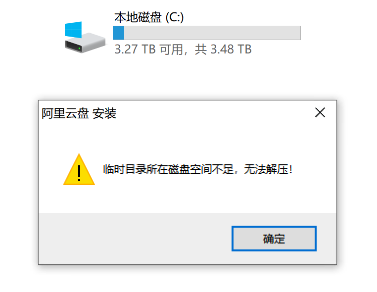
Task: Click the green LED on the drive icon
Action: tap(79, 49)
